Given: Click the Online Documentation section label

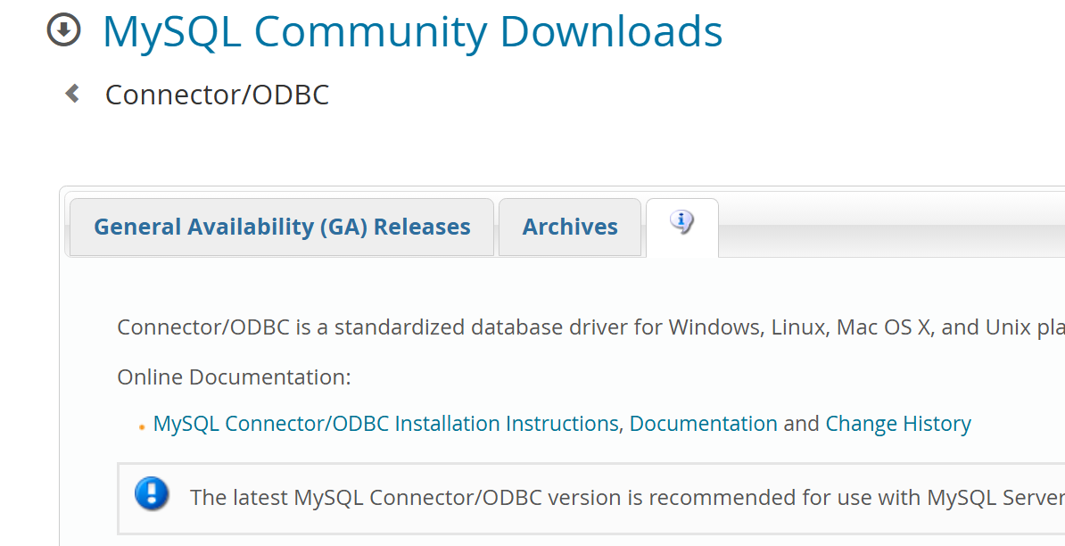Looking at the screenshot, I should click(234, 376).
